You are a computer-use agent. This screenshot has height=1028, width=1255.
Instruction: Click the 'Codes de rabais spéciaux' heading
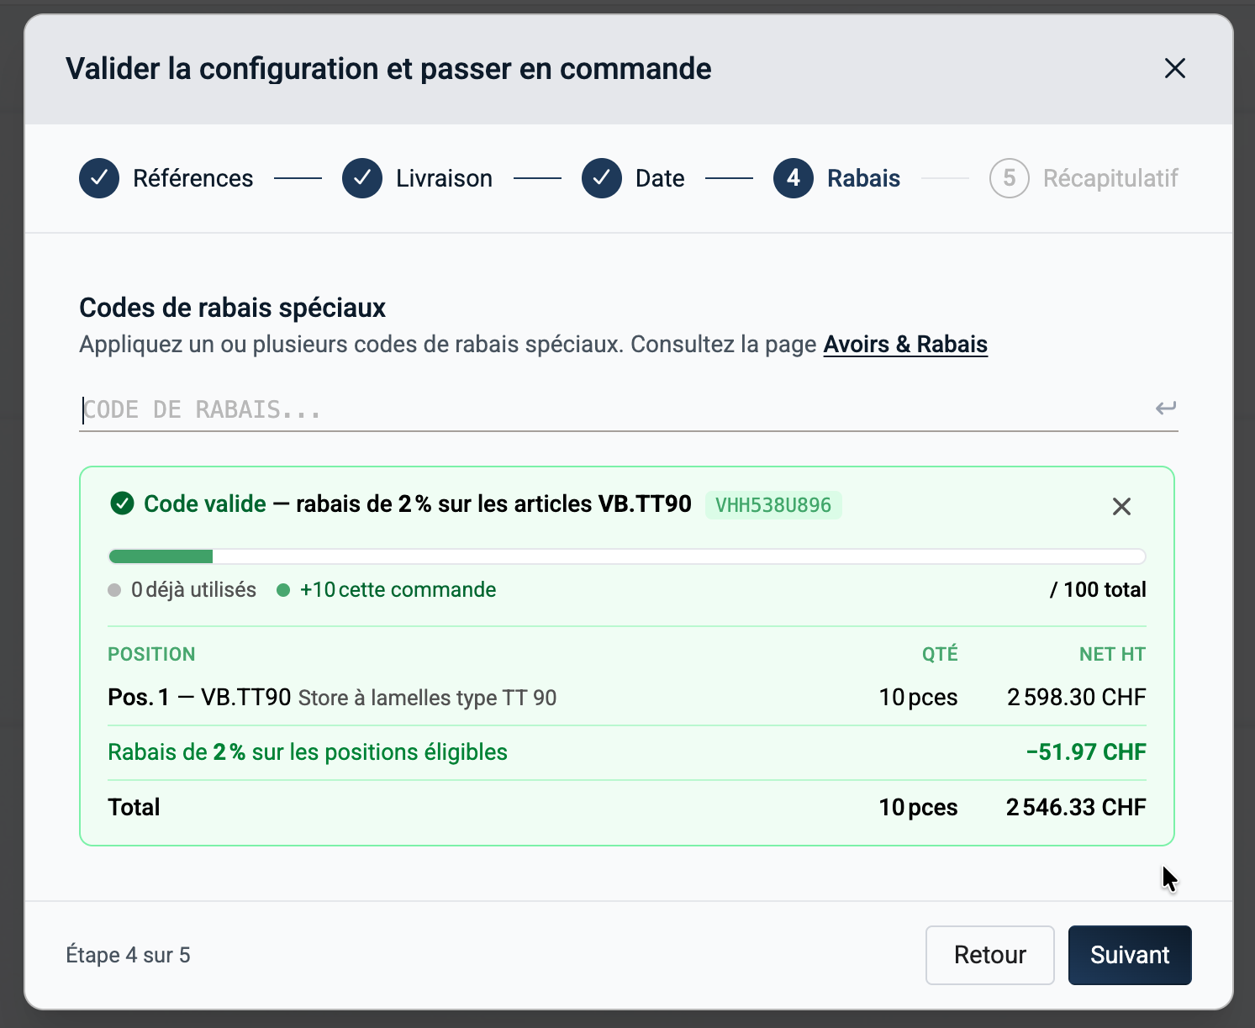232,308
